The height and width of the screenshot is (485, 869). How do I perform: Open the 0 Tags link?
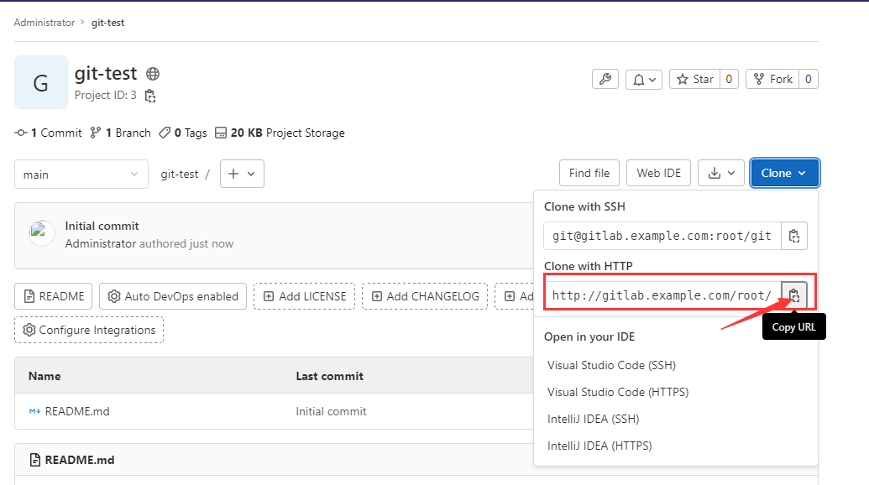183,133
